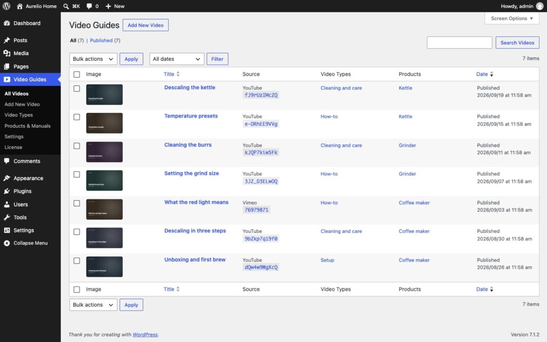
Task: Open the What the red light means thumbnail
Action: 104,209
